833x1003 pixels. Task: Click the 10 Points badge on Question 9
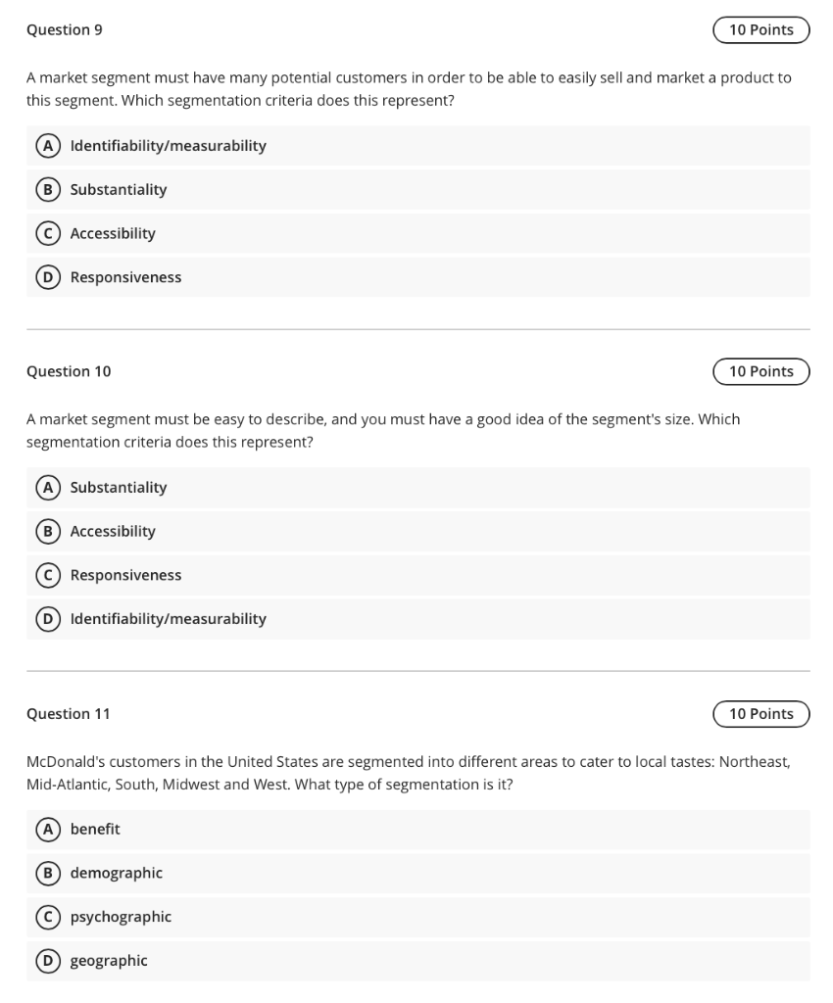pos(761,29)
